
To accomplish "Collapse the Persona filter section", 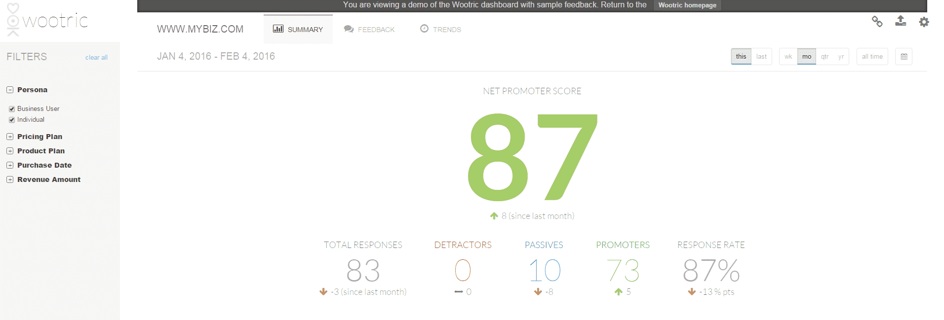I will pyautogui.click(x=10, y=90).
